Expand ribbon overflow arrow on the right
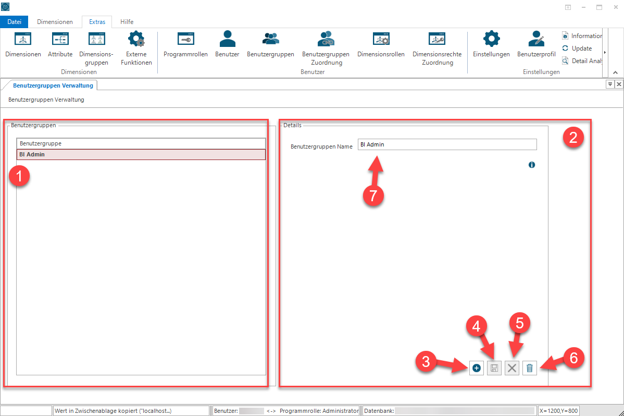 pos(605,52)
